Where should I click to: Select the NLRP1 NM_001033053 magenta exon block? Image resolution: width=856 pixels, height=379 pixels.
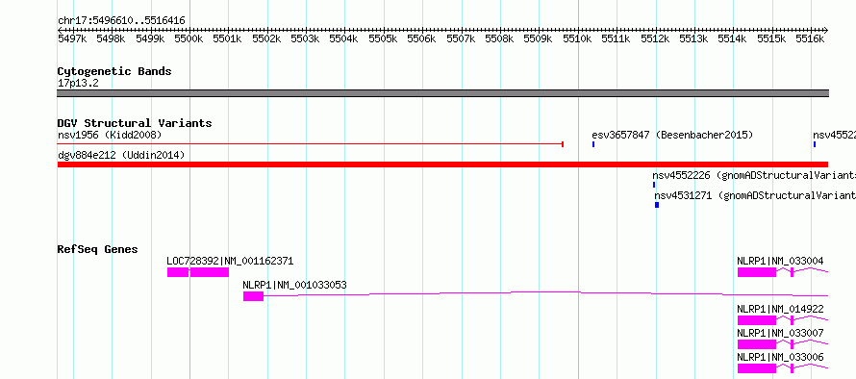253,296
